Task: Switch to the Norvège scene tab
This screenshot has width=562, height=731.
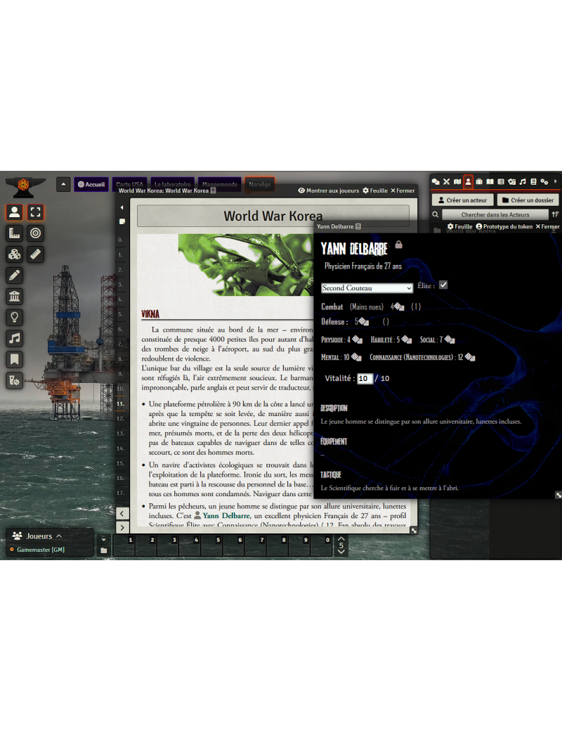Action: pyautogui.click(x=259, y=184)
